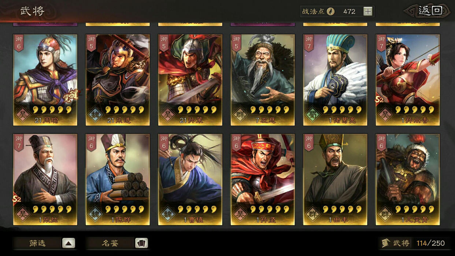Select the 兀突骨 general card
This screenshot has height=256, width=455.
408,179
